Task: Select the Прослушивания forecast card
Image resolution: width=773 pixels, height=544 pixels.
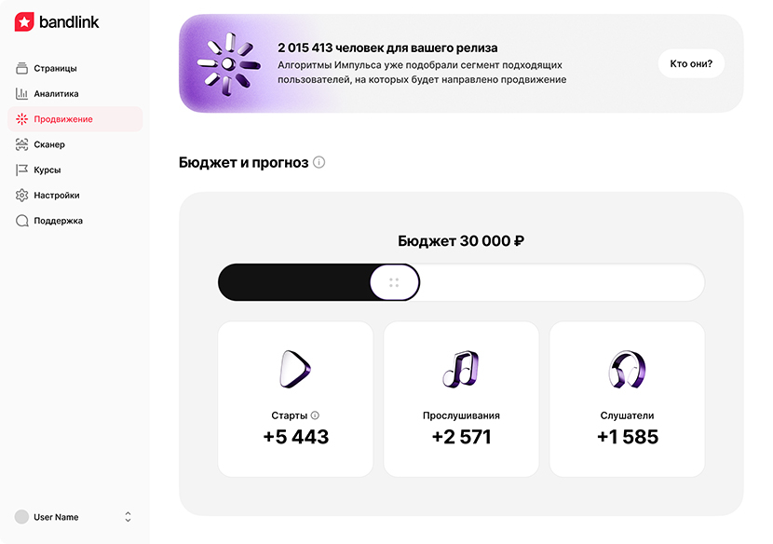Action: click(461, 399)
